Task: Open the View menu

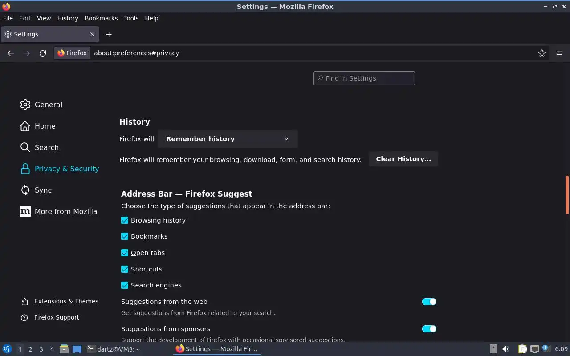Action: click(x=44, y=18)
